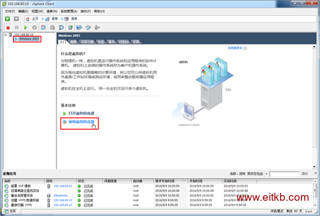
Task: Click the green Power On play icon
Action: pyautogui.click(x=25, y=27)
